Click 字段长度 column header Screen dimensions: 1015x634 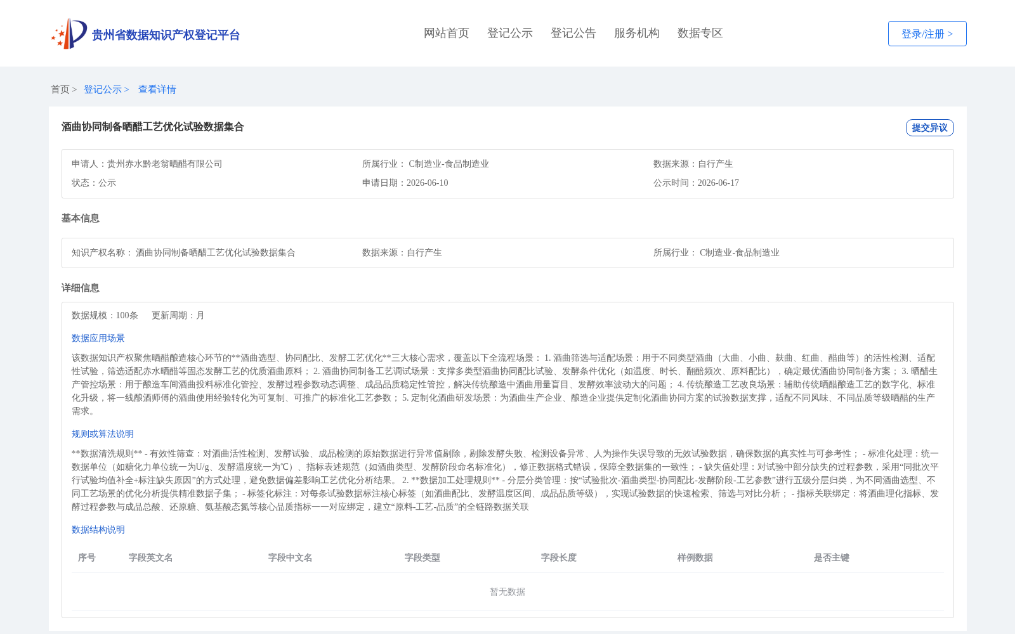(x=559, y=557)
